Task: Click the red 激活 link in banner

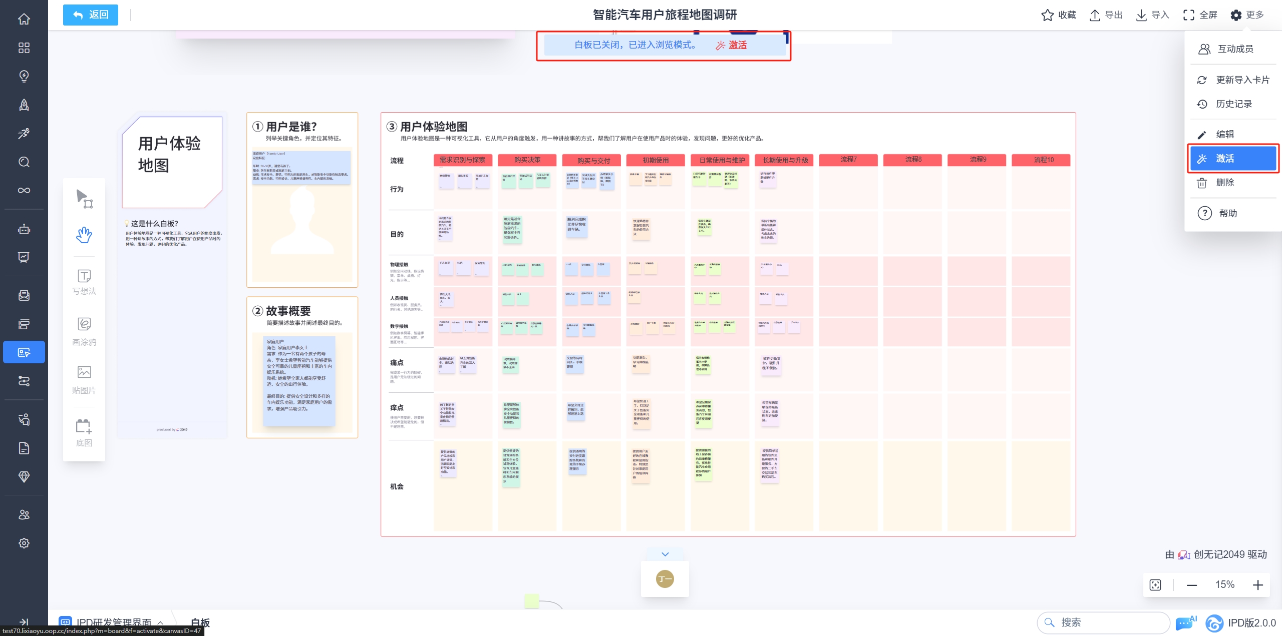Action: tap(737, 45)
